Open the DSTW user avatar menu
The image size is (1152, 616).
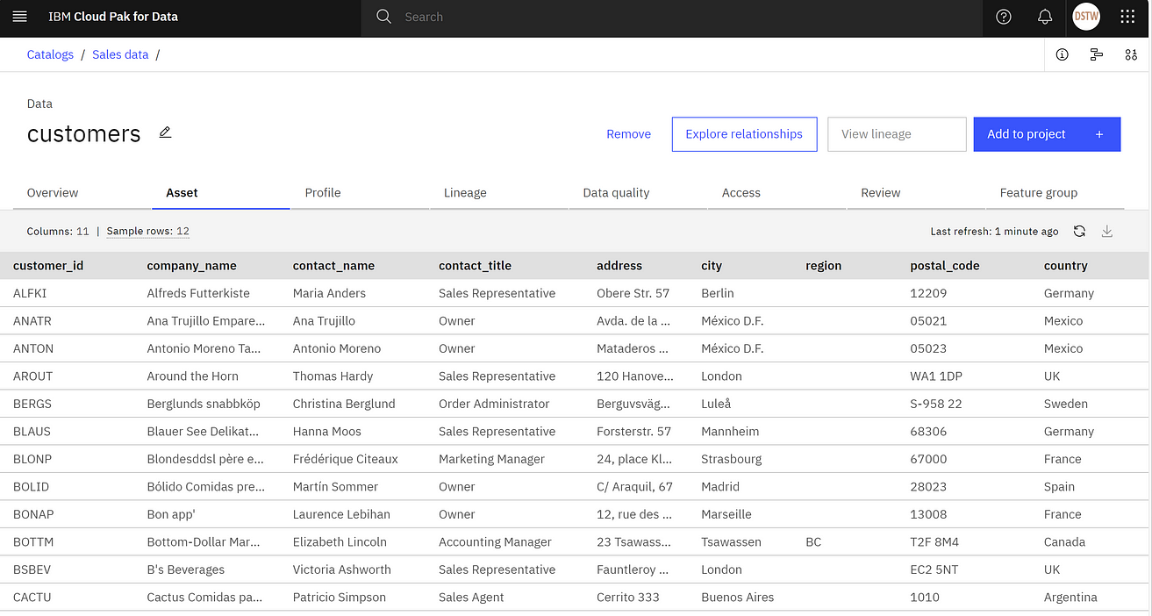tap(1086, 17)
